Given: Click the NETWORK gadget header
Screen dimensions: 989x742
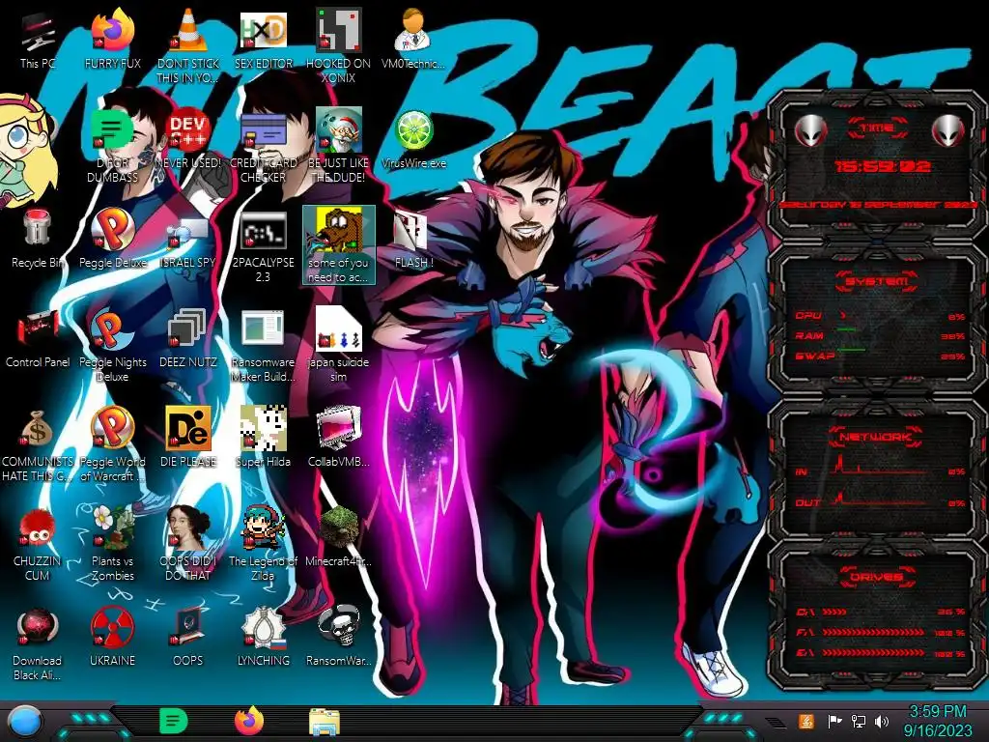Looking at the screenshot, I should 876,436.
